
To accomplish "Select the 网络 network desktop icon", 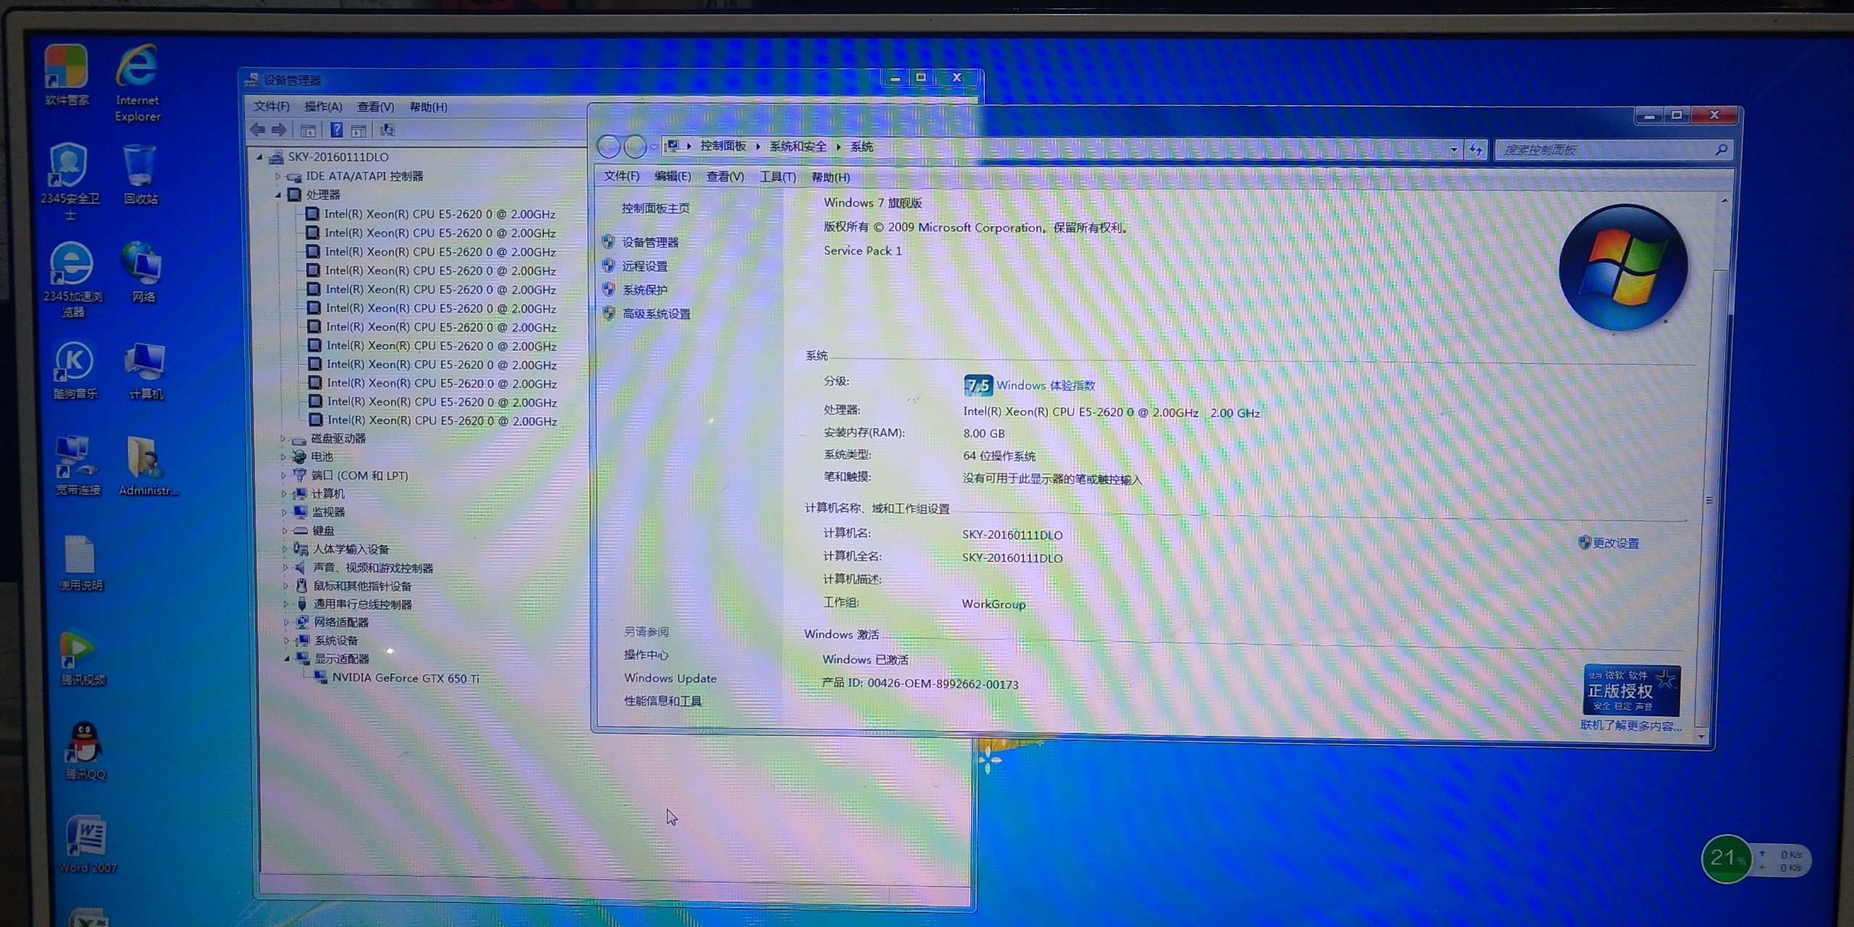I will pyautogui.click(x=143, y=272).
